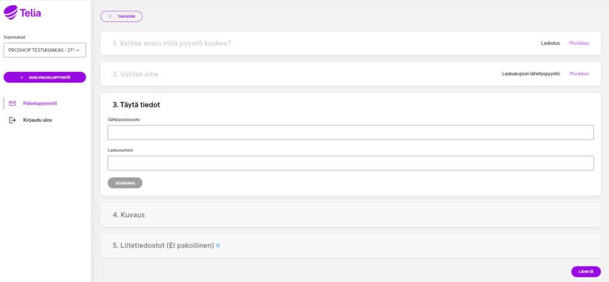The image size is (609, 282).
Task: Focus the Sähköpostiosoite input field
Action: coord(350,132)
